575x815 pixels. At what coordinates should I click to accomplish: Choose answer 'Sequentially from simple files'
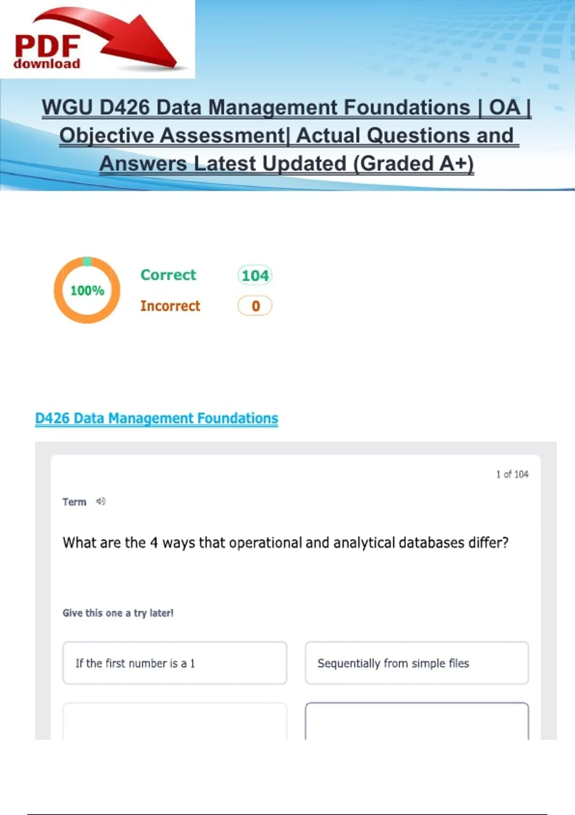point(417,663)
